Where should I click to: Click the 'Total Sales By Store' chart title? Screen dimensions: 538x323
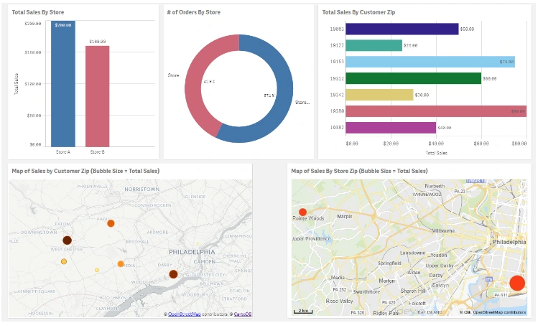[38, 12]
